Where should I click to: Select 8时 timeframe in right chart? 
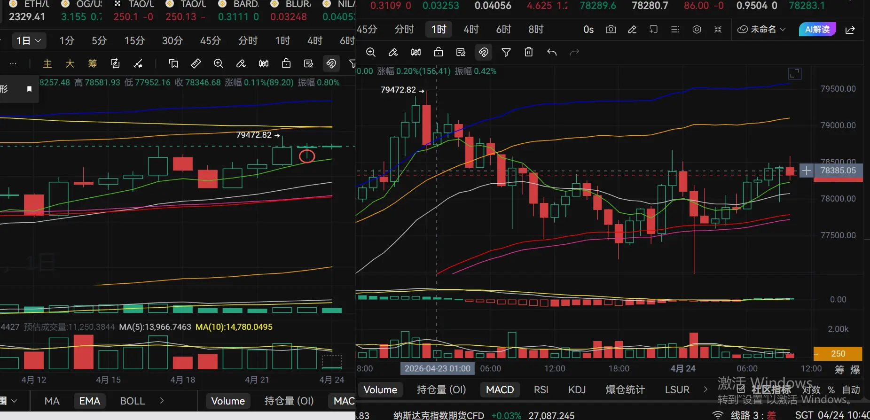click(x=536, y=30)
